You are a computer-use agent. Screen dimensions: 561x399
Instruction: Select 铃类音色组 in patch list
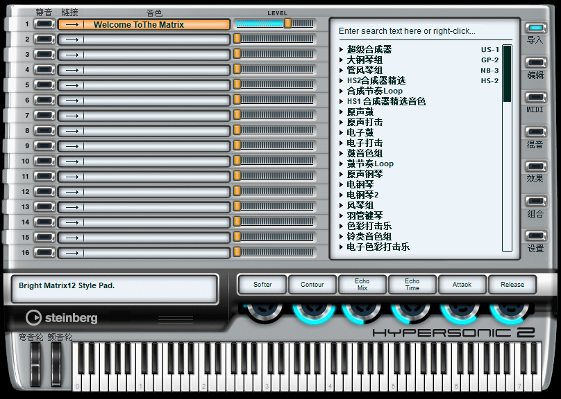click(x=369, y=236)
